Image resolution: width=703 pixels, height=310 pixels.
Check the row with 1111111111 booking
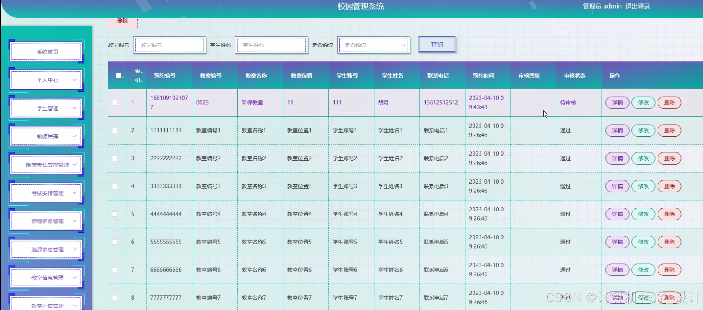[115, 130]
